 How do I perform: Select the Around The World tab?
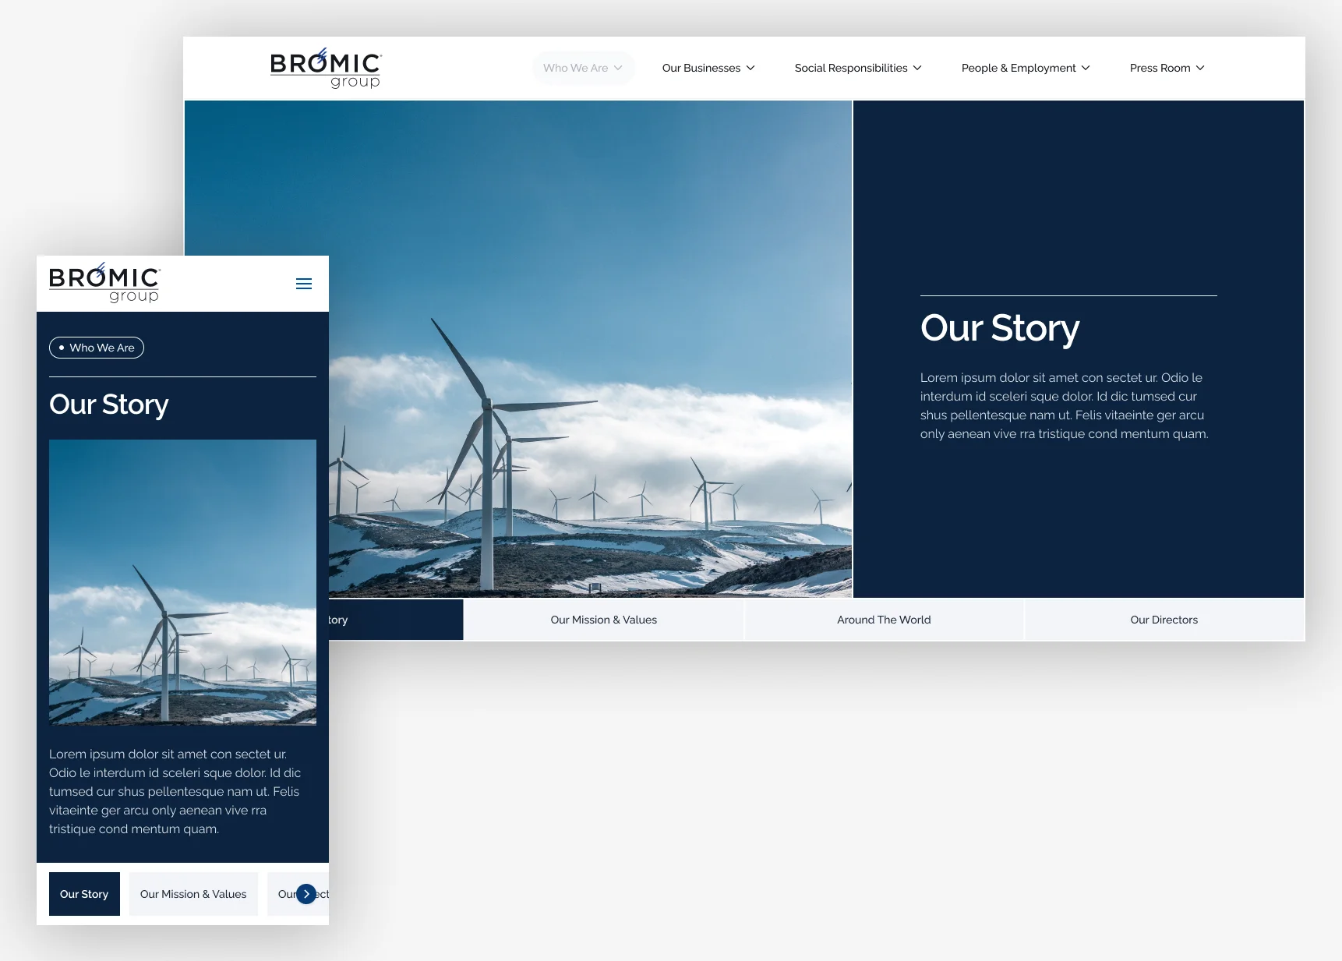[x=884, y=620]
